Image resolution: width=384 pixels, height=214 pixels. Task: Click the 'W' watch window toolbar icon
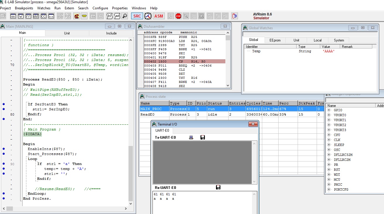[x=21, y=16]
